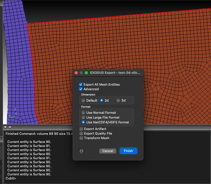The width and height of the screenshot is (211, 184).
Task: Check the Transform Mesh box
Action: [81, 138]
